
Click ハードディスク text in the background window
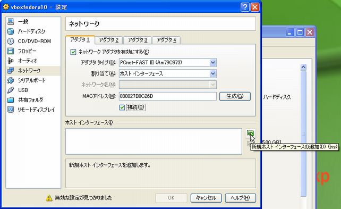277,97
